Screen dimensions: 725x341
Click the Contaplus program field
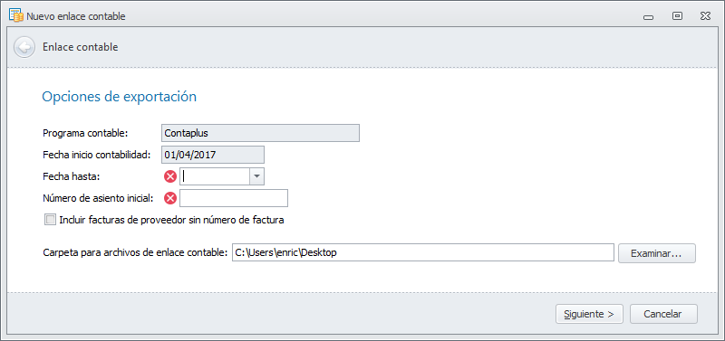tap(260, 133)
